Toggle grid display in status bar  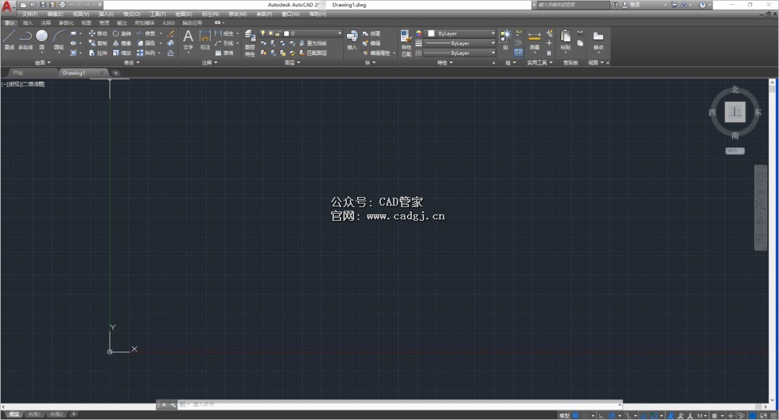pyautogui.click(x=576, y=416)
